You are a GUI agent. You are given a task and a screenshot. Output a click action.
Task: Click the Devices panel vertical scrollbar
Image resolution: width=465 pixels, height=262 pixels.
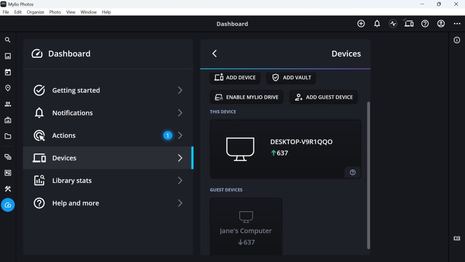pos(367,175)
